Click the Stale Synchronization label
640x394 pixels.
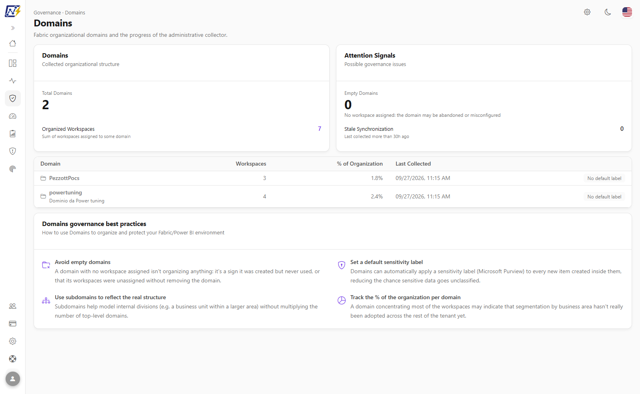pyautogui.click(x=369, y=129)
